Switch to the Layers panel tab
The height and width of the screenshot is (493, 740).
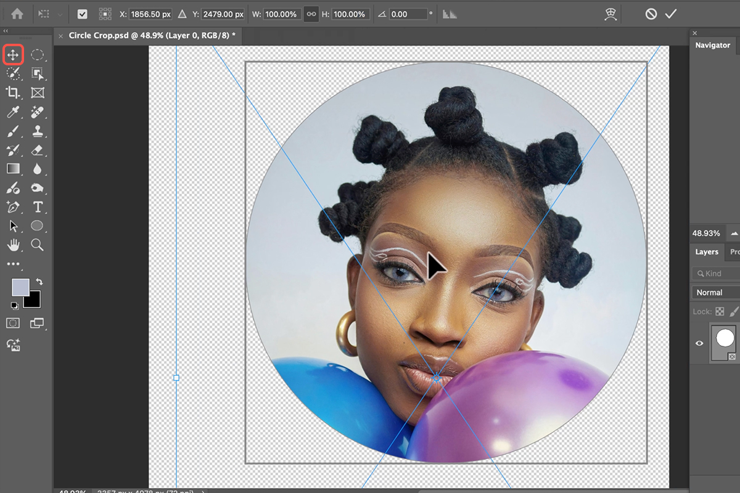pos(707,251)
